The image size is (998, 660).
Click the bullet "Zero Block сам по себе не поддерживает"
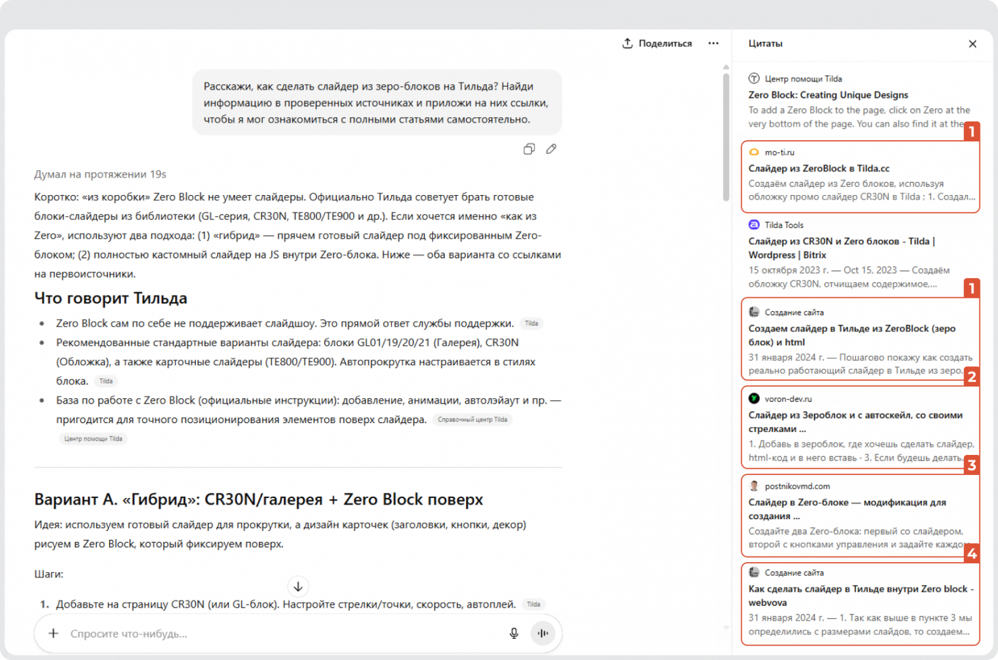(284, 323)
